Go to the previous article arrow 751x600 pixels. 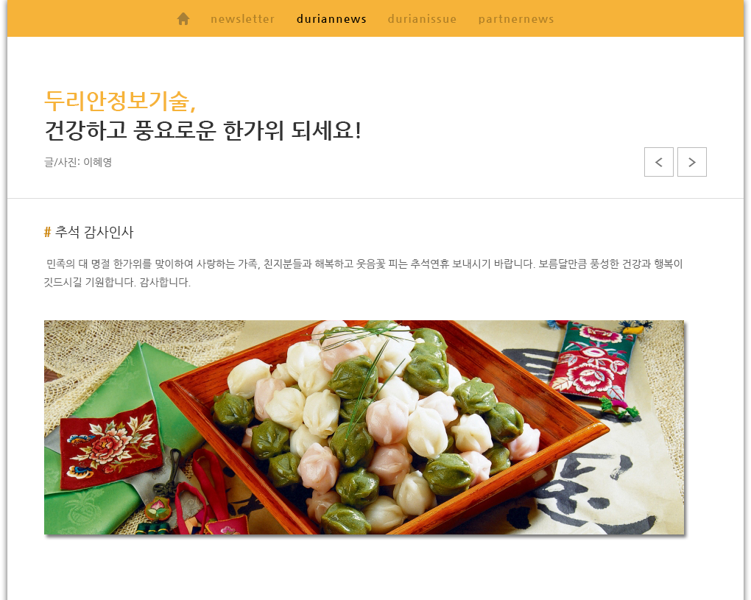[x=658, y=162]
